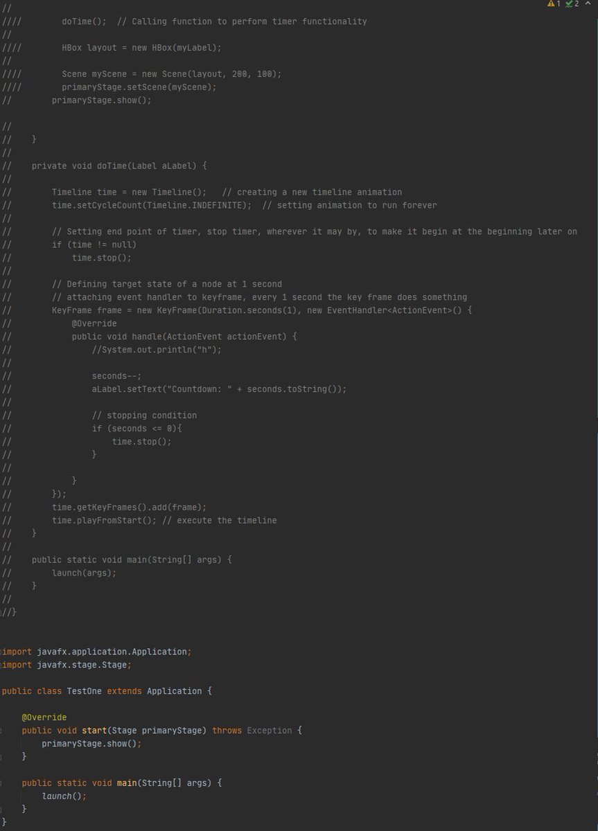Image resolution: width=598 pixels, height=831 pixels.
Task: Click the commented 'launch(args);' line
Action: (x=84, y=573)
